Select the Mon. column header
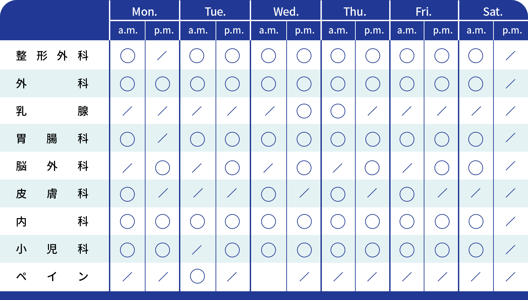The image size is (528, 300). (x=144, y=12)
